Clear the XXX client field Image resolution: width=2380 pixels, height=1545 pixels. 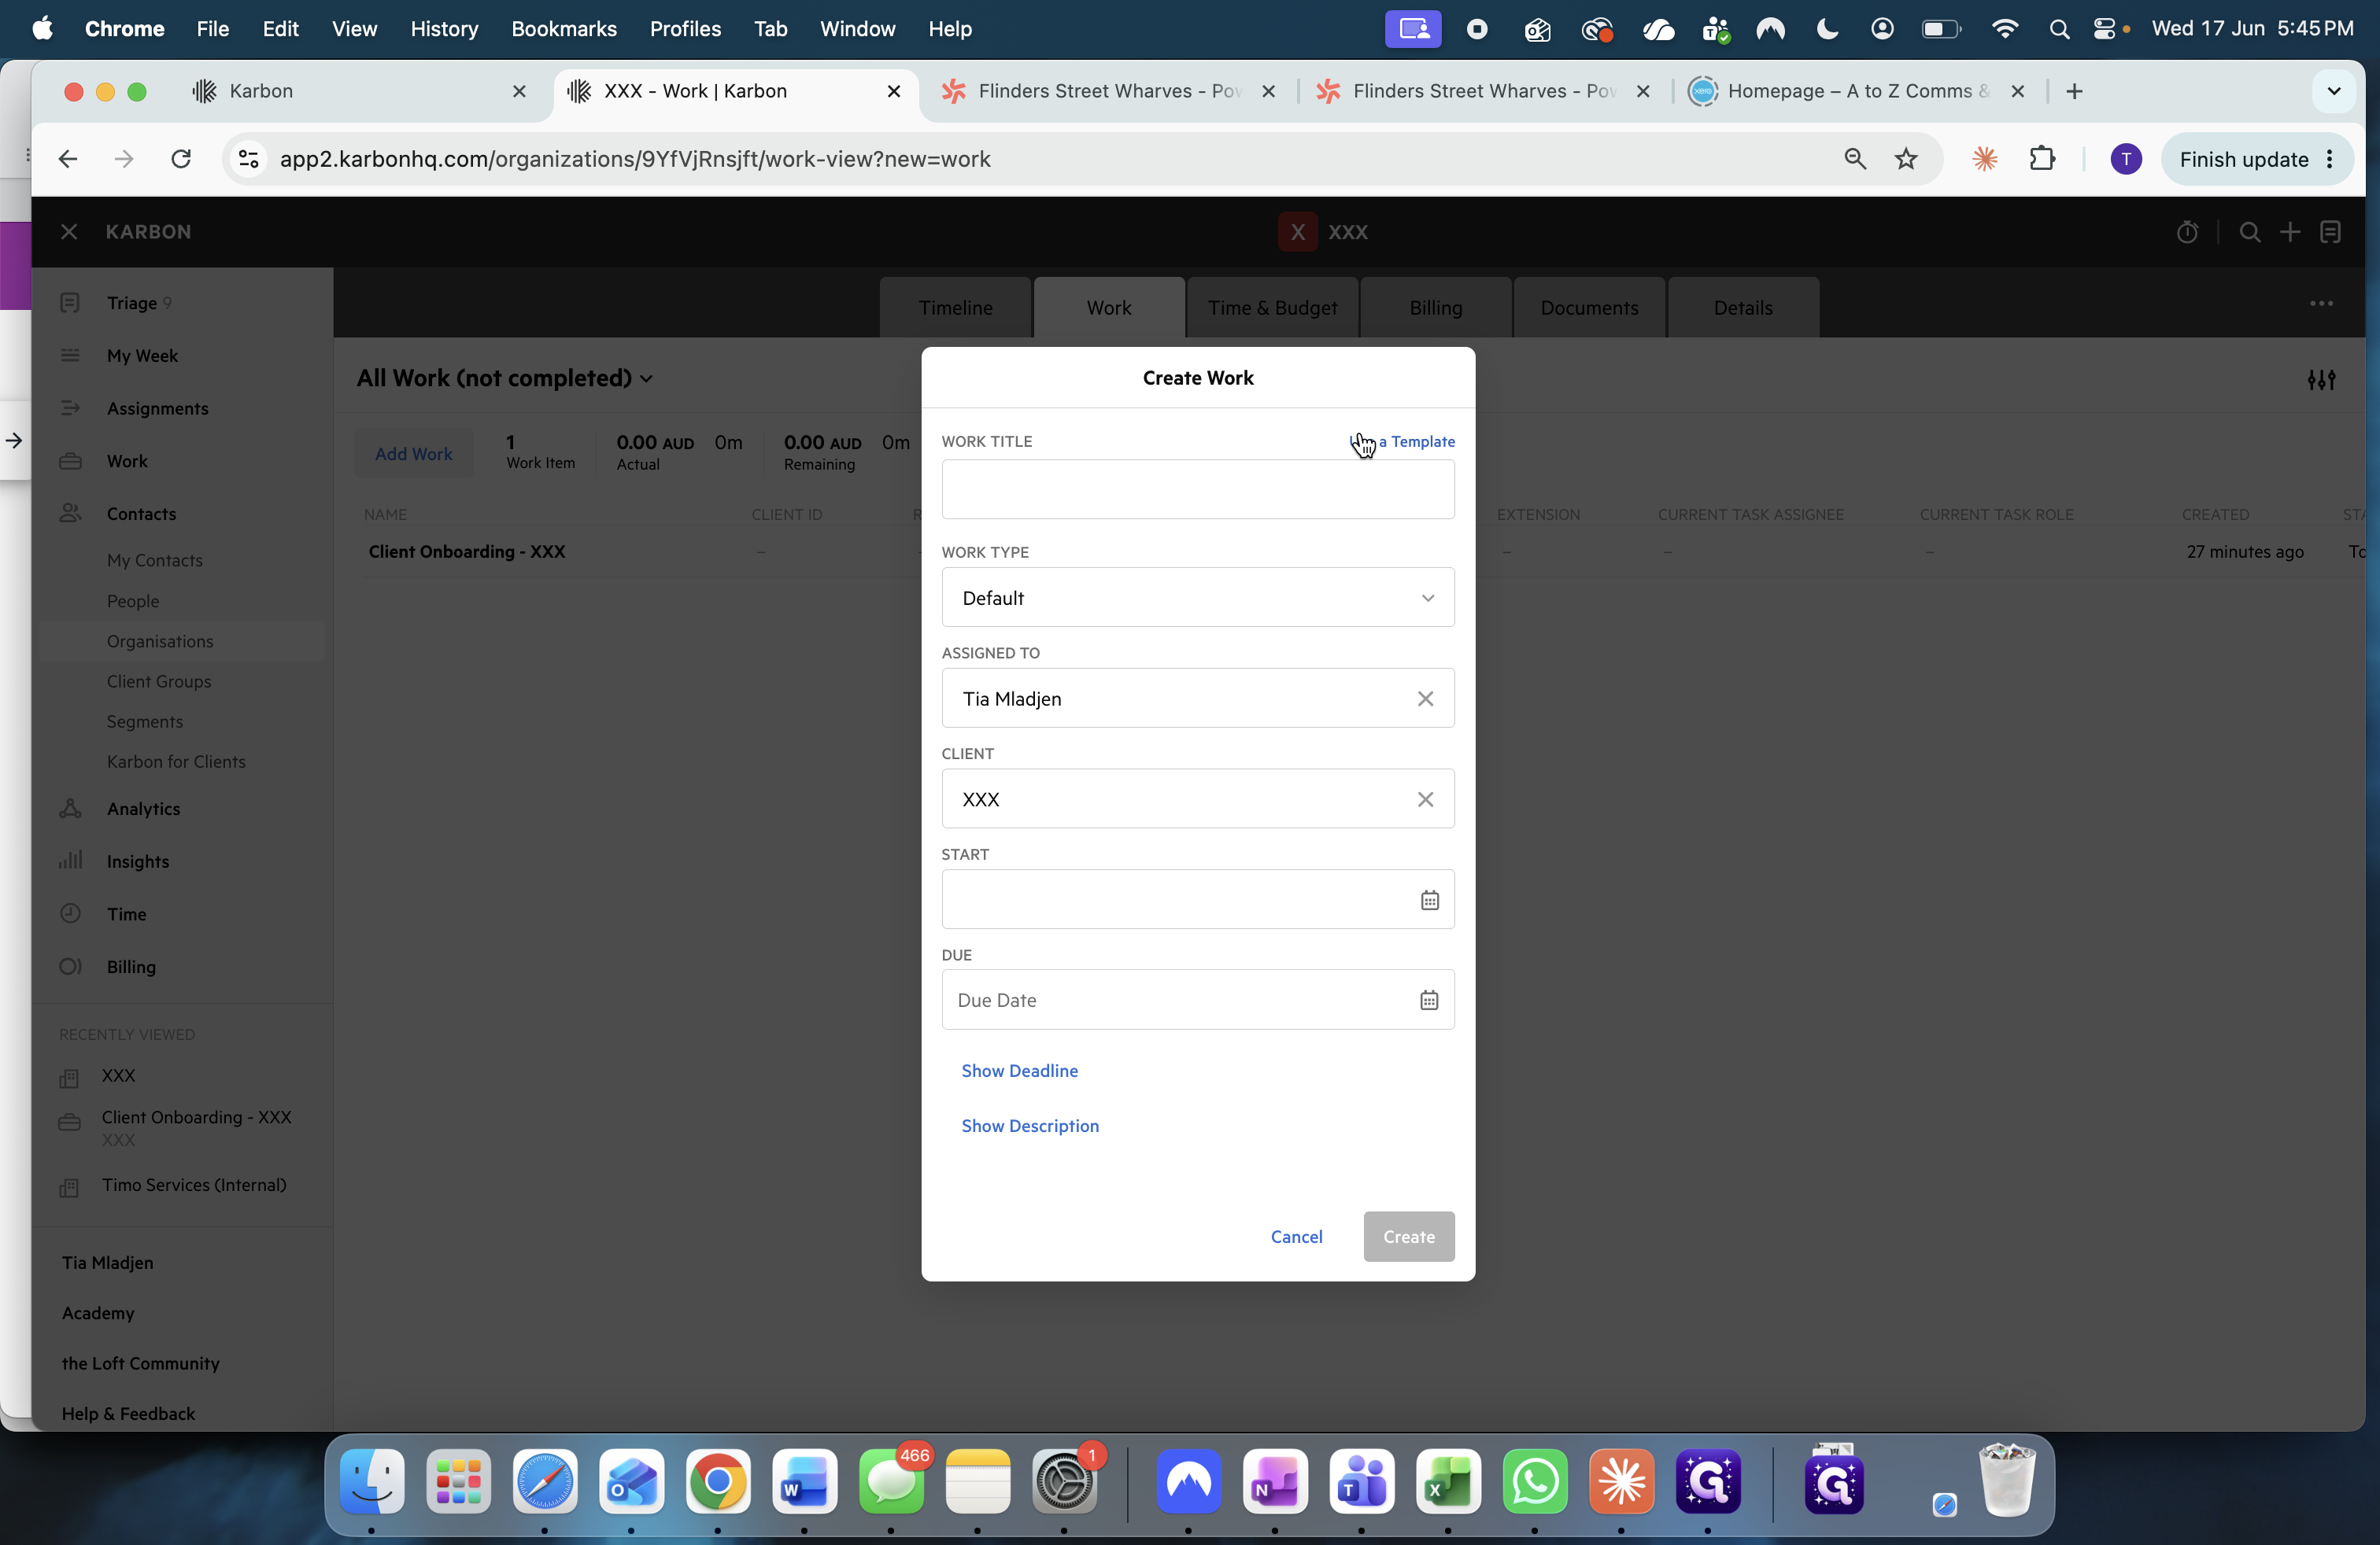tap(1425, 799)
